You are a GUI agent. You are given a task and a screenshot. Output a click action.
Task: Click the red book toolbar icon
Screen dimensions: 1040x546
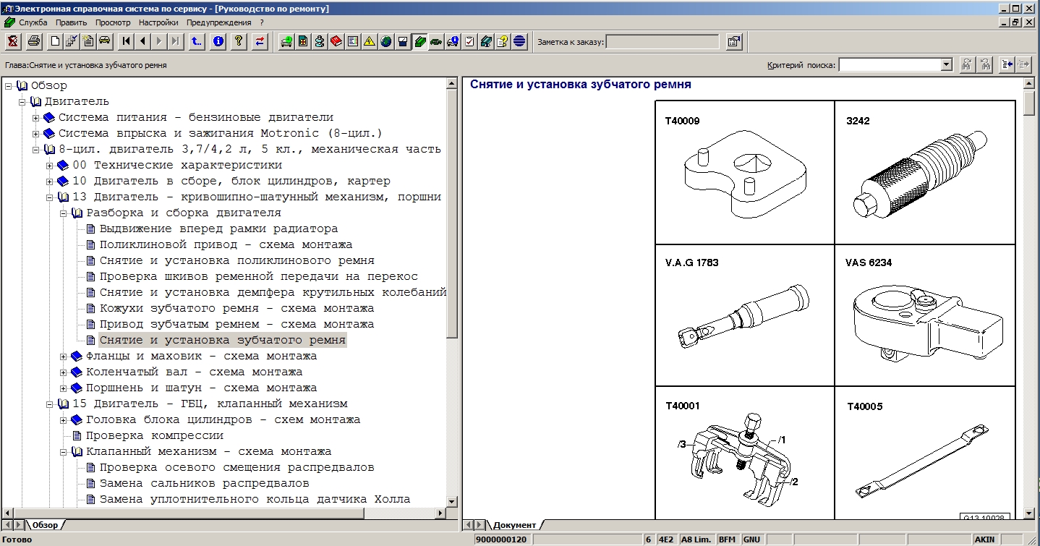[x=336, y=41]
